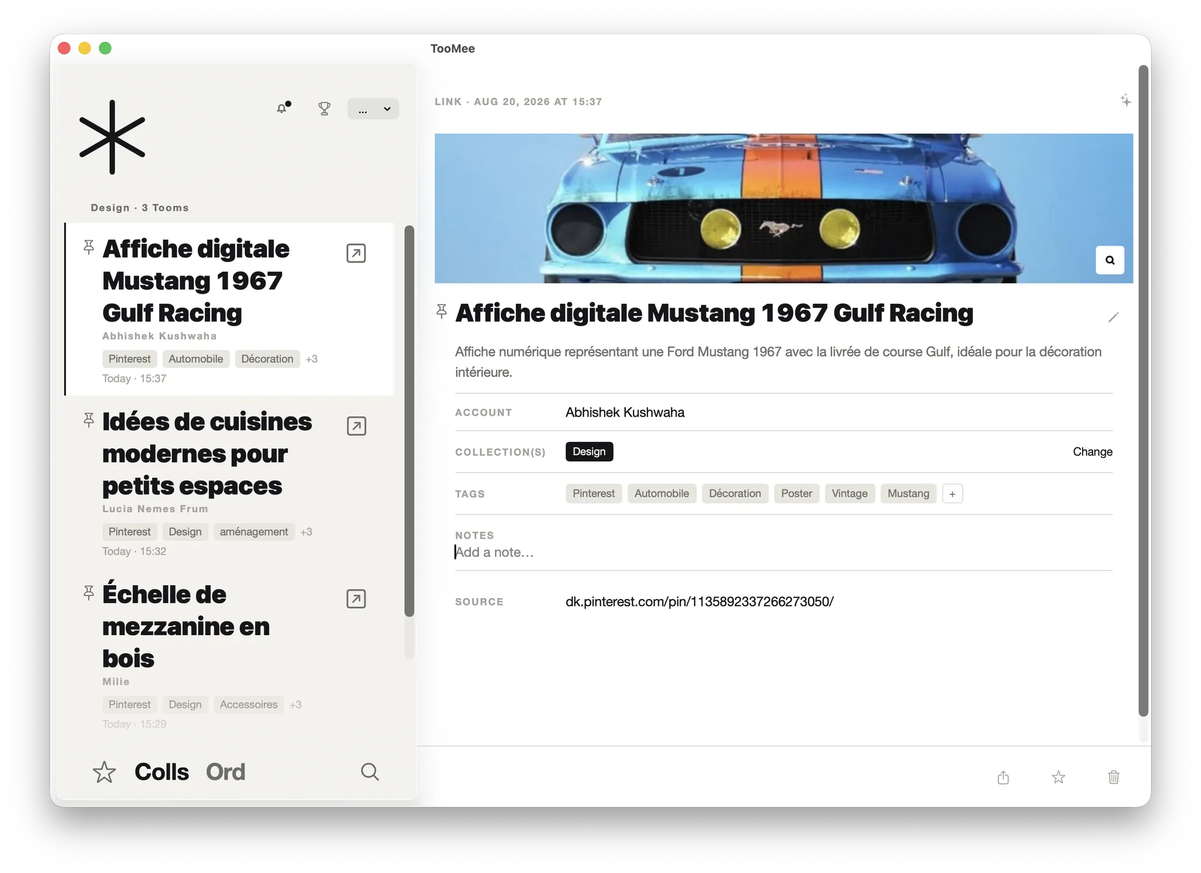The image size is (1201, 873).
Task: Select Affiche digitale Mustang 1967 list entry
Action: pyautogui.click(x=230, y=309)
